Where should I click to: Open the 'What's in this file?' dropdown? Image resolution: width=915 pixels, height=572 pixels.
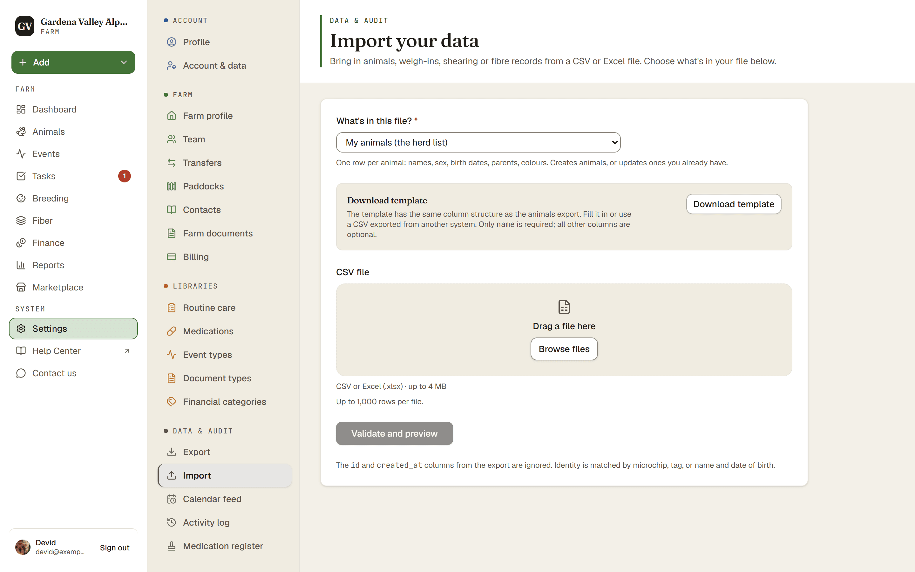[478, 142]
